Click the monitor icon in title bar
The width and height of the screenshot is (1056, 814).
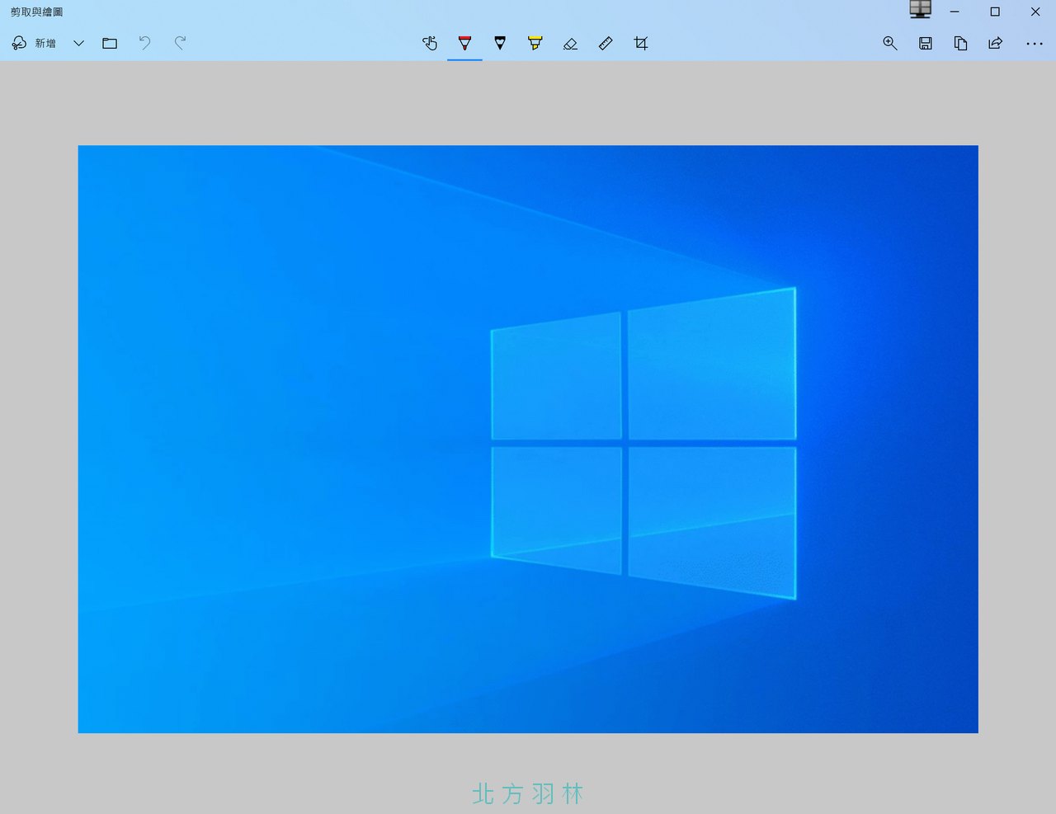click(921, 9)
